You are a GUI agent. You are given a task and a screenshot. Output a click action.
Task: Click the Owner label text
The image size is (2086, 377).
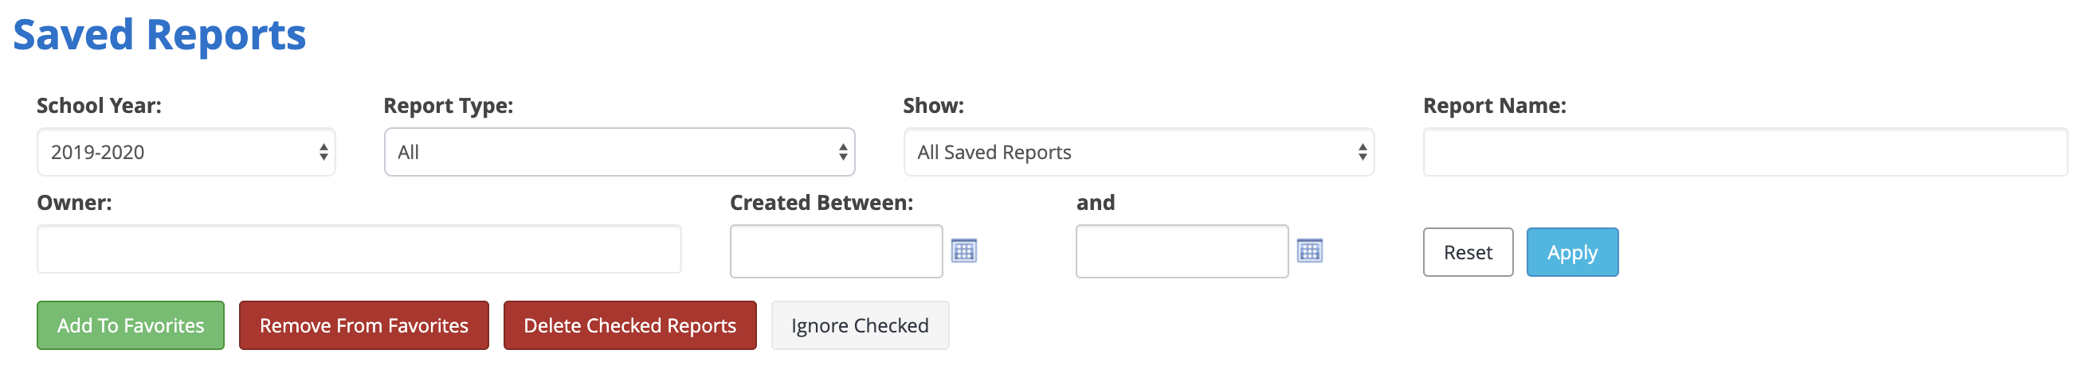(75, 203)
